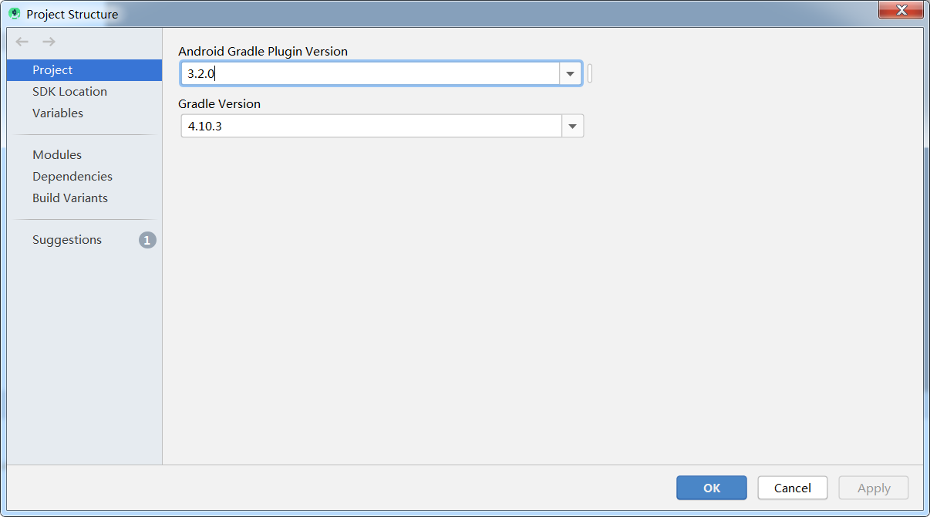This screenshot has height=517, width=930.
Task: Close the Project Structure window
Action: tap(901, 10)
